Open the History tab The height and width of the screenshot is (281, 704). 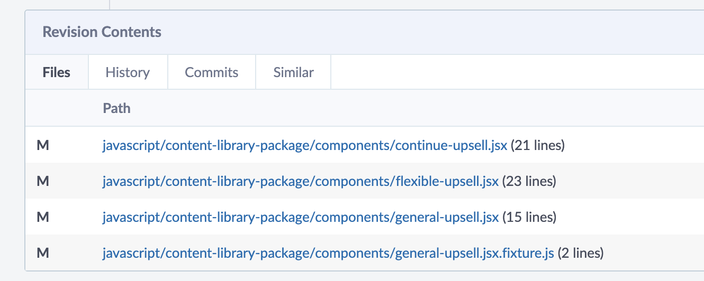[128, 72]
